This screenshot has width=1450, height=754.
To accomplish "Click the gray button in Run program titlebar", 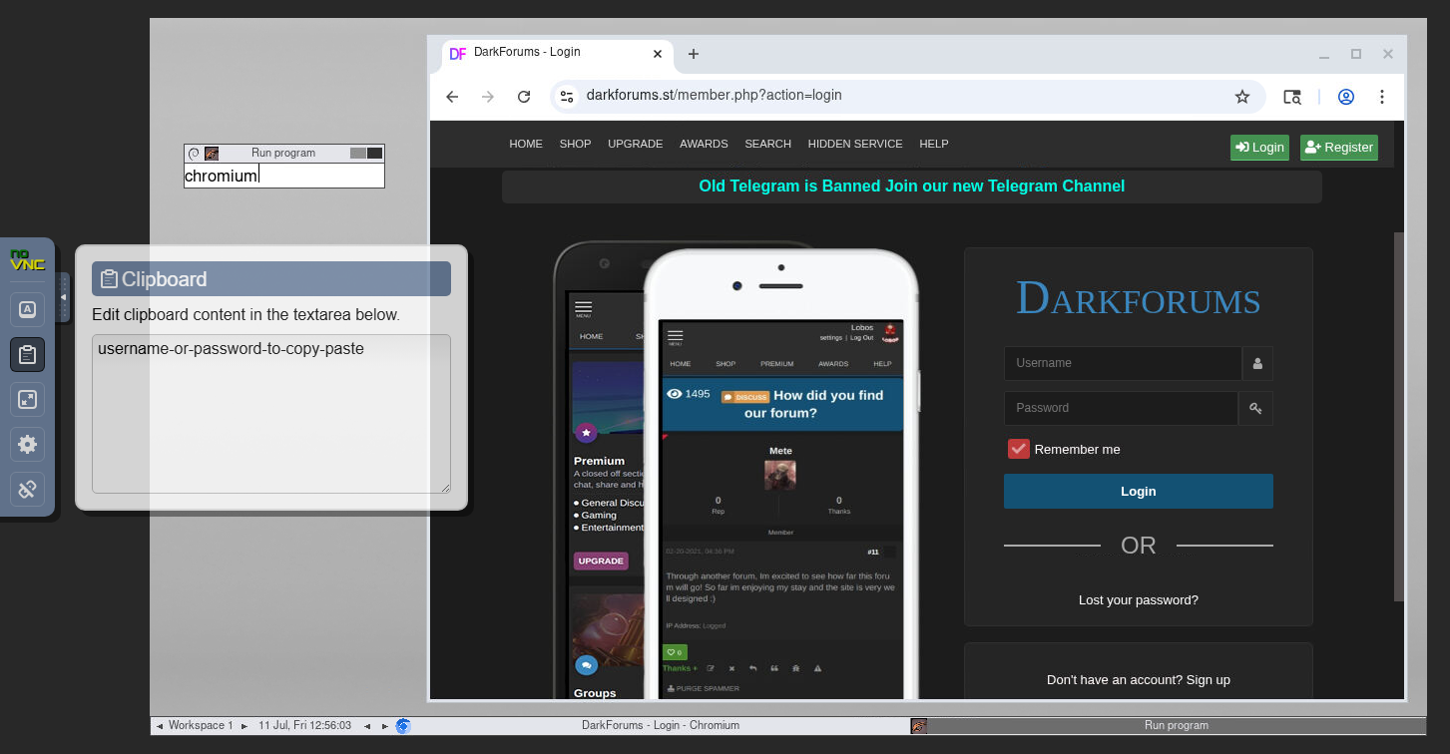I will tap(358, 154).
